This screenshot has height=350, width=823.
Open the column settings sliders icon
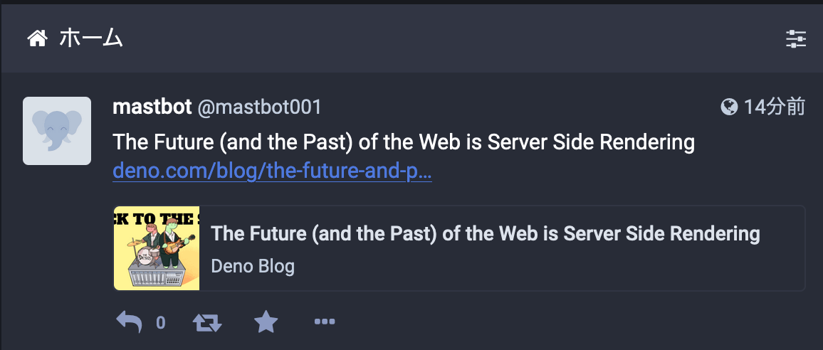(x=795, y=39)
